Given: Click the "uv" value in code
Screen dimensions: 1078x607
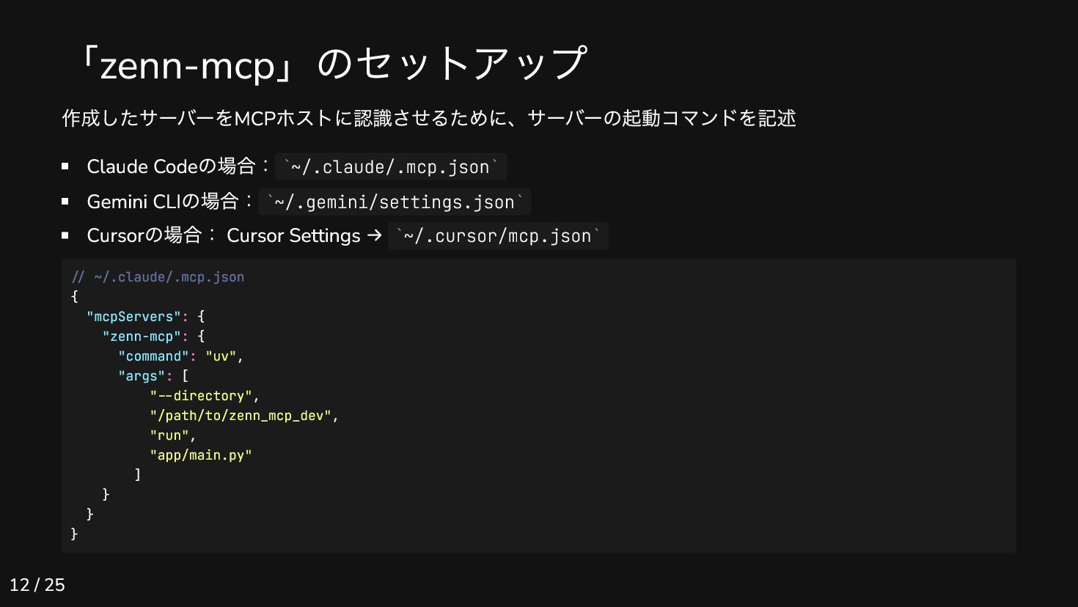Looking at the screenshot, I should click(221, 356).
